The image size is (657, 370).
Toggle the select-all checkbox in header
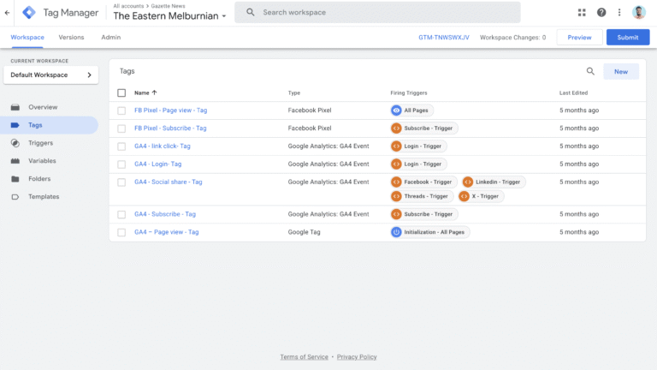coord(121,92)
